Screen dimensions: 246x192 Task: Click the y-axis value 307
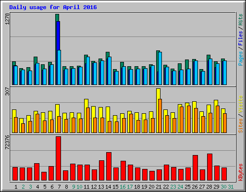[x=7, y=91]
